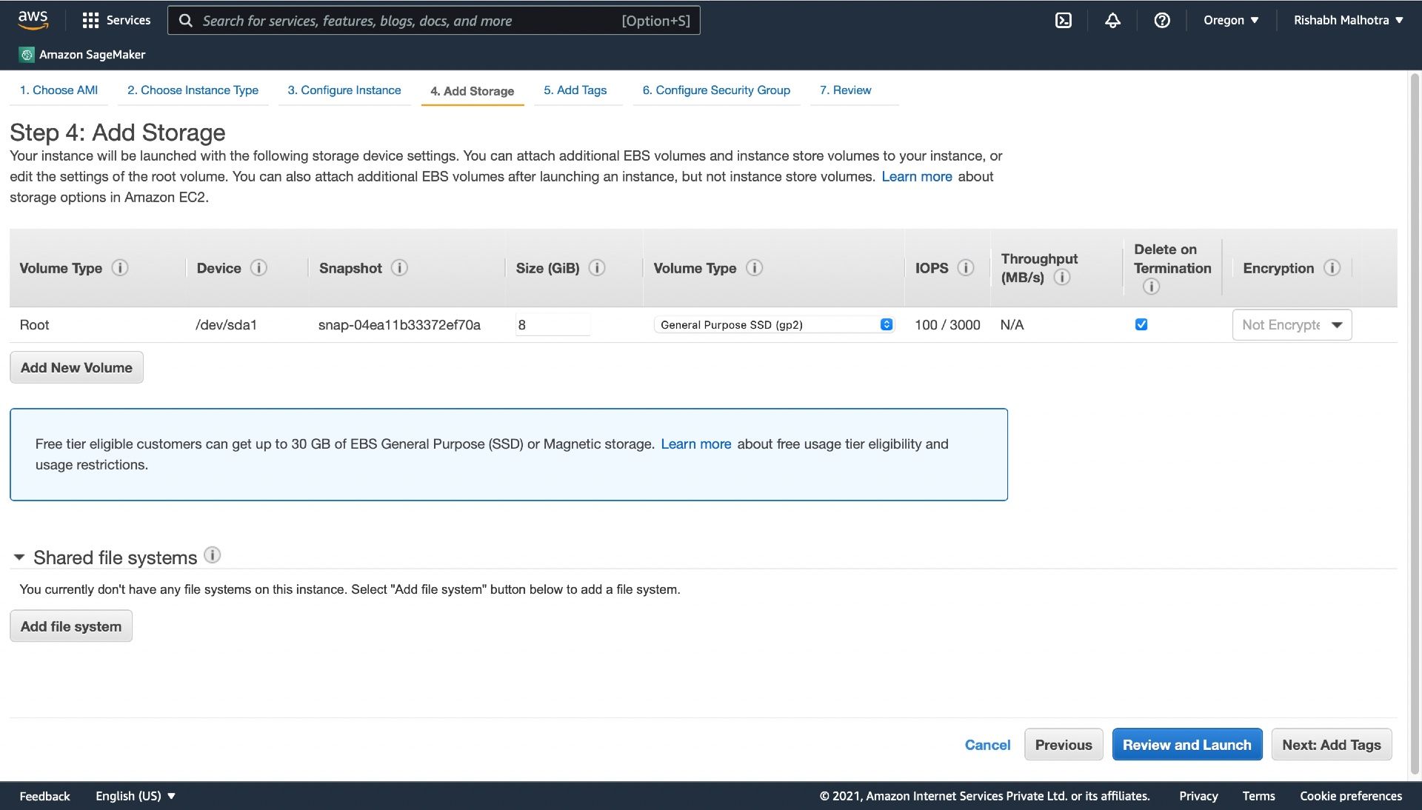Click Learn more storage options link

(x=916, y=177)
